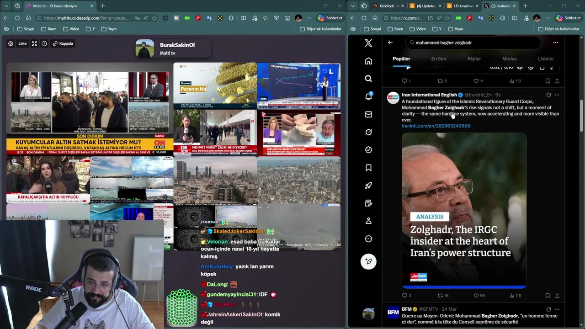
Task: Click the round compose post button
Action: pyautogui.click(x=368, y=261)
